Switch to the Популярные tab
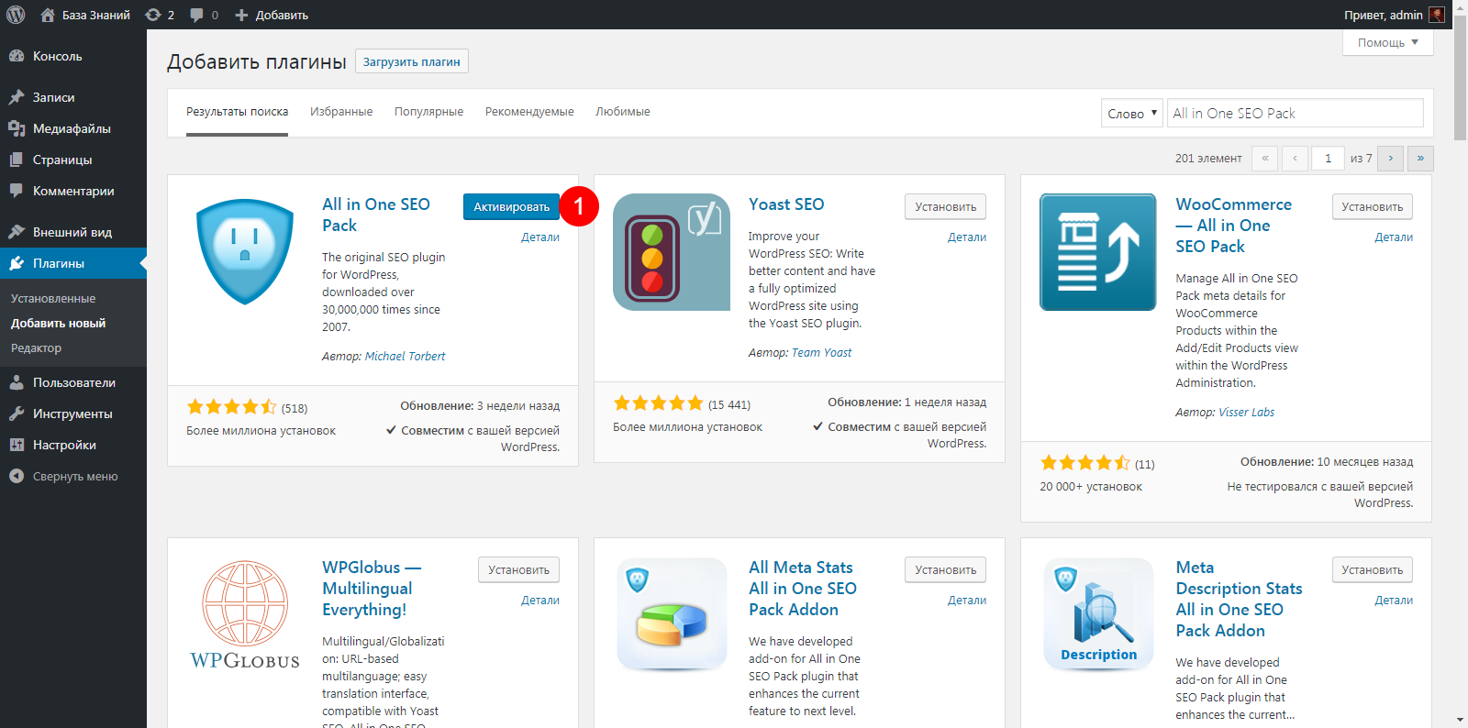 (x=428, y=112)
